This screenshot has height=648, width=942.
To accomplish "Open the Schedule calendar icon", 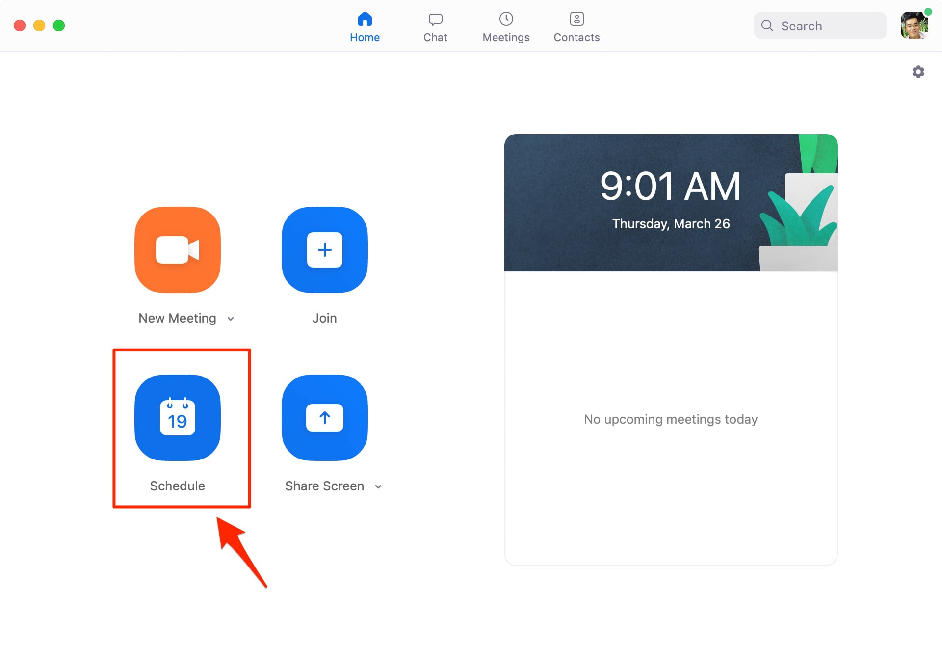I will (177, 418).
